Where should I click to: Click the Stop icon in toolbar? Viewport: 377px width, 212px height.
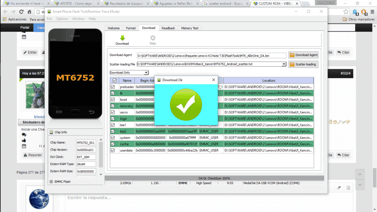[x=152, y=38]
